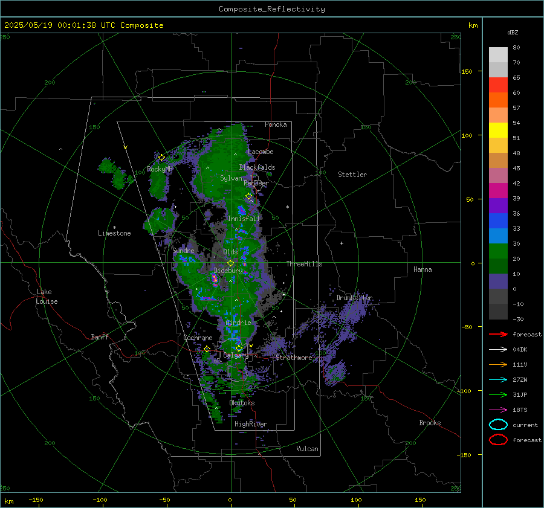544x508 pixels.
Task: Click the yellow diamond marker above Calgary
Action: [x=239, y=348]
